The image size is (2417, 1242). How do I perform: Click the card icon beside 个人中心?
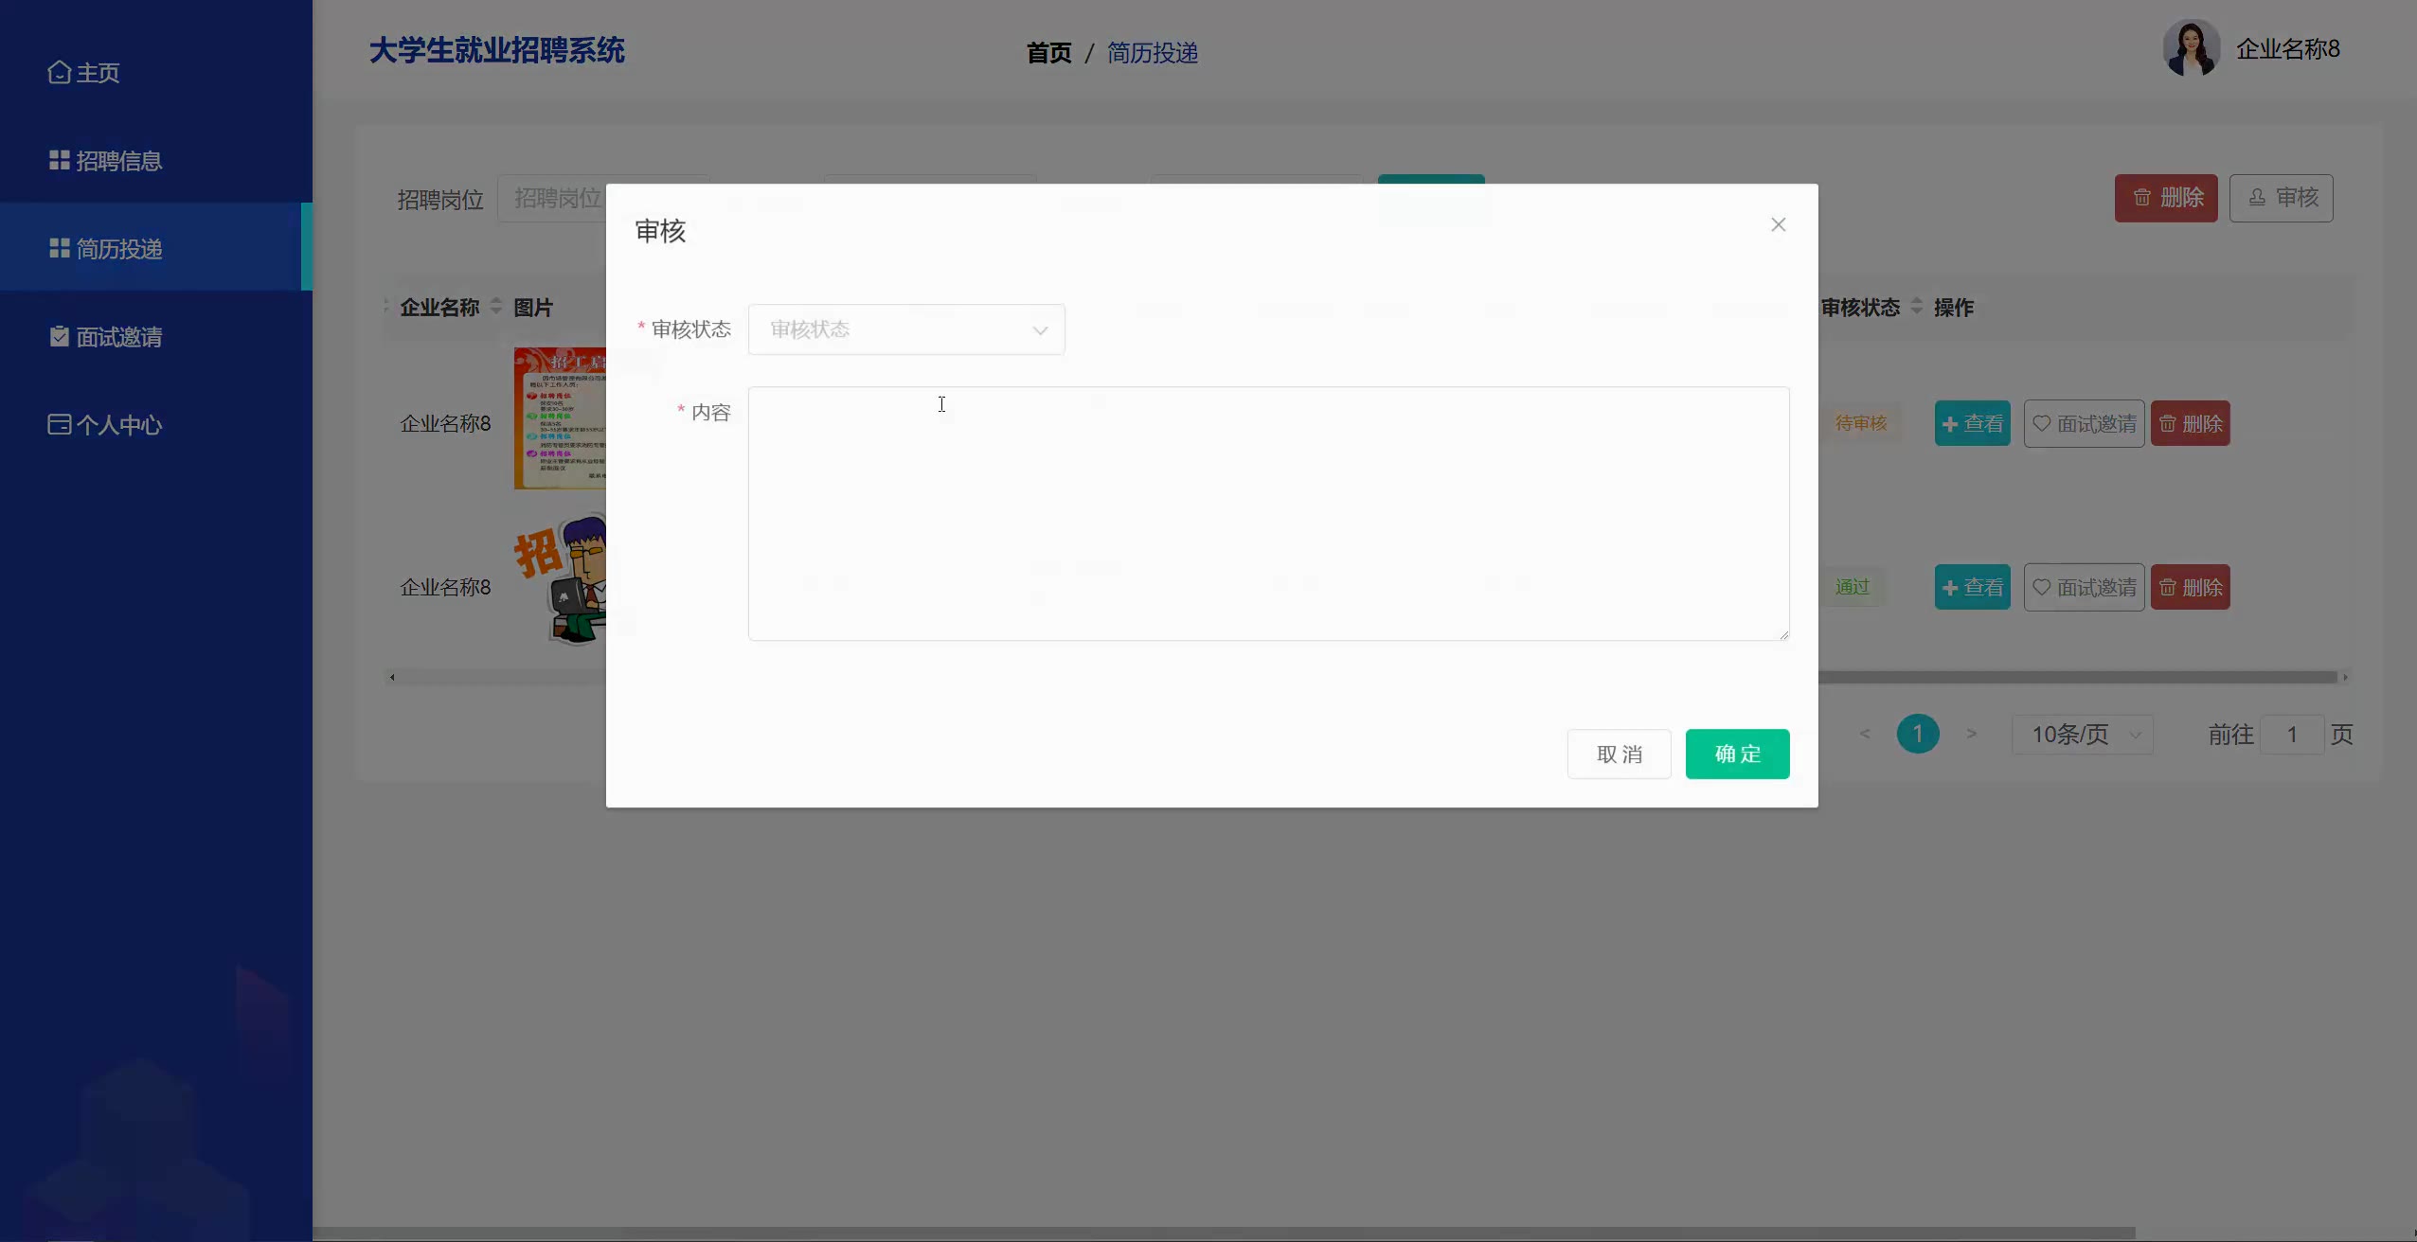(x=60, y=424)
